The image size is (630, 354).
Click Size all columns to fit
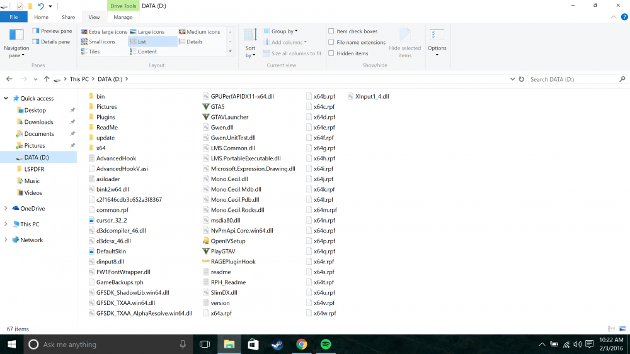(x=292, y=53)
